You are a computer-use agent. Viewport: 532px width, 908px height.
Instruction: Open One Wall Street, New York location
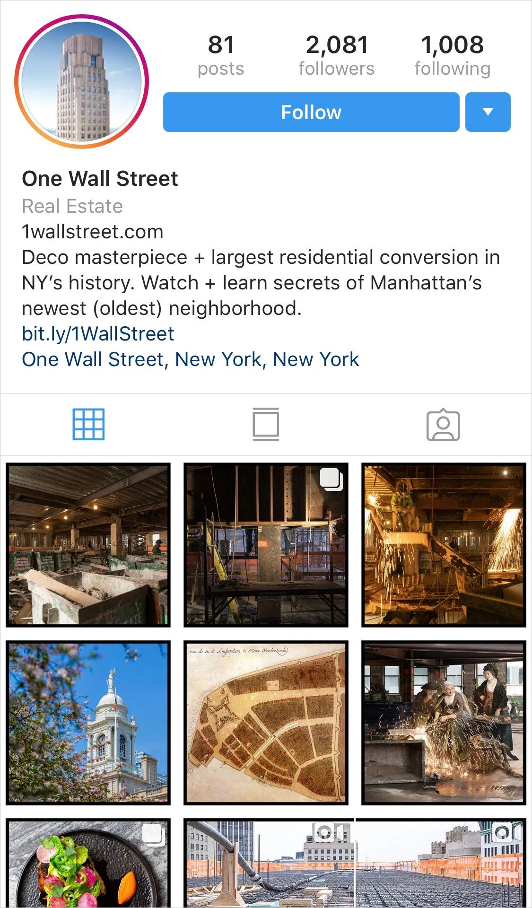pyautogui.click(x=191, y=359)
